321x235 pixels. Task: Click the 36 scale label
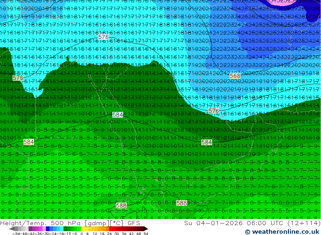coord(124,234)
